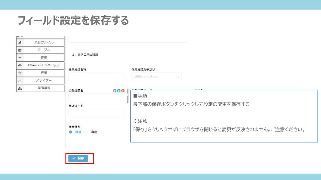This screenshot has height=180, width=321.
Task: Click the '2. 振込口座の情報' heading text
Action: click(85, 55)
